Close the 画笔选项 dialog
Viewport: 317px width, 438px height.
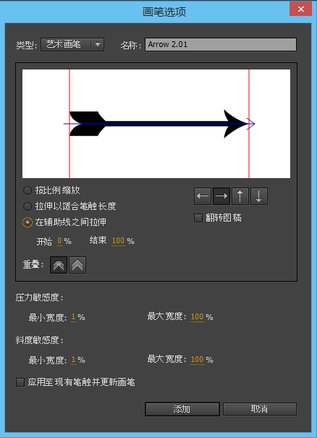point(301,9)
